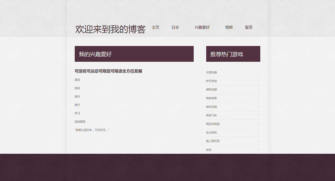Open the 相册 page from navigation
335x181 pixels.
229,27
